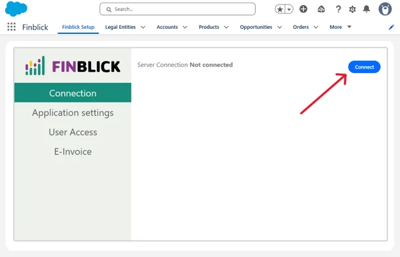The image size is (400, 257).
Task: Click the 'Not connected' status text
Action: tap(212, 65)
